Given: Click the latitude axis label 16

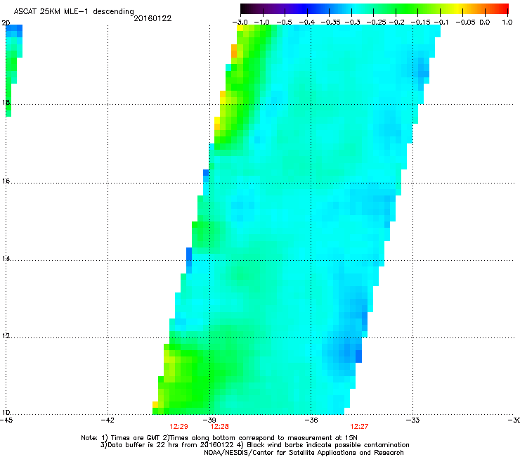Looking at the screenshot, I should (6, 181).
